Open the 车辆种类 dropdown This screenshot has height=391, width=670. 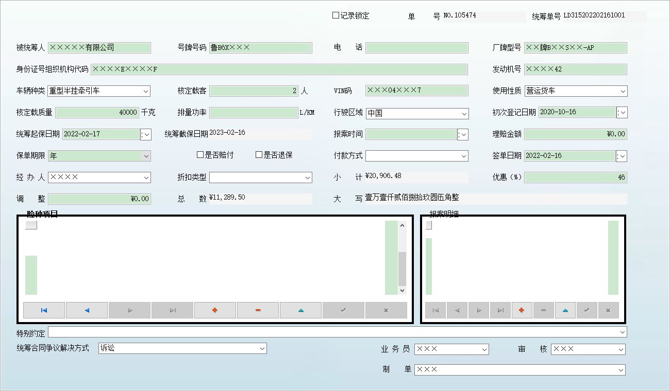click(145, 91)
